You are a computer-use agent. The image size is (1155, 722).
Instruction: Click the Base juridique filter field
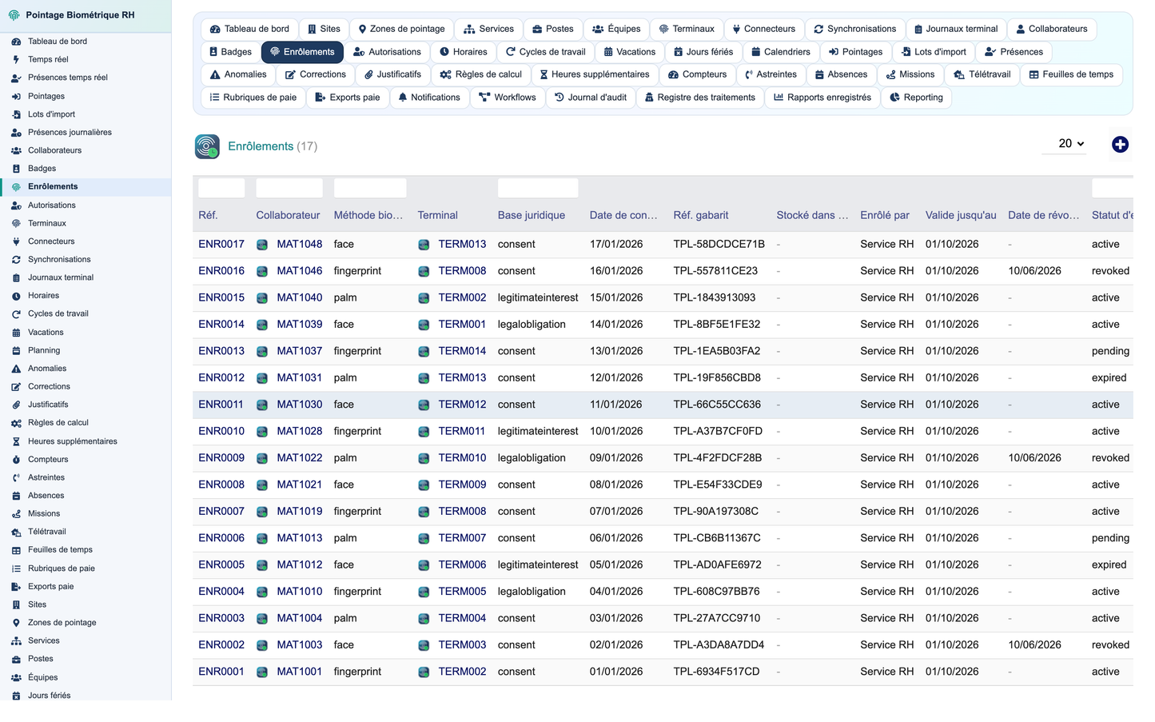[538, 188]
